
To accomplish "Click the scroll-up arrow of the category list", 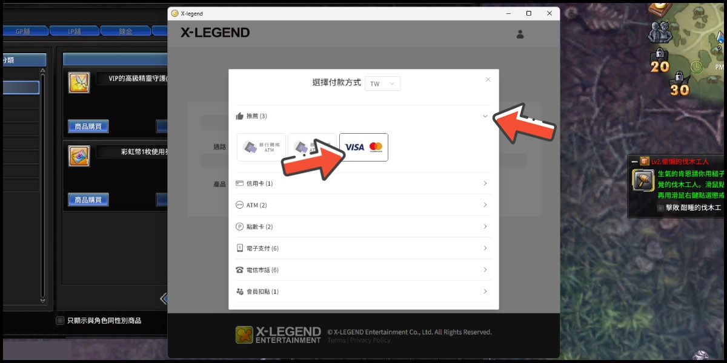I will click(x=42, y=70).
